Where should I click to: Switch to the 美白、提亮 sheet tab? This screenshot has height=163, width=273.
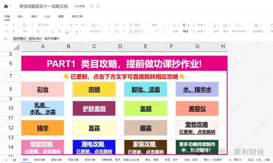pos(152,160)
